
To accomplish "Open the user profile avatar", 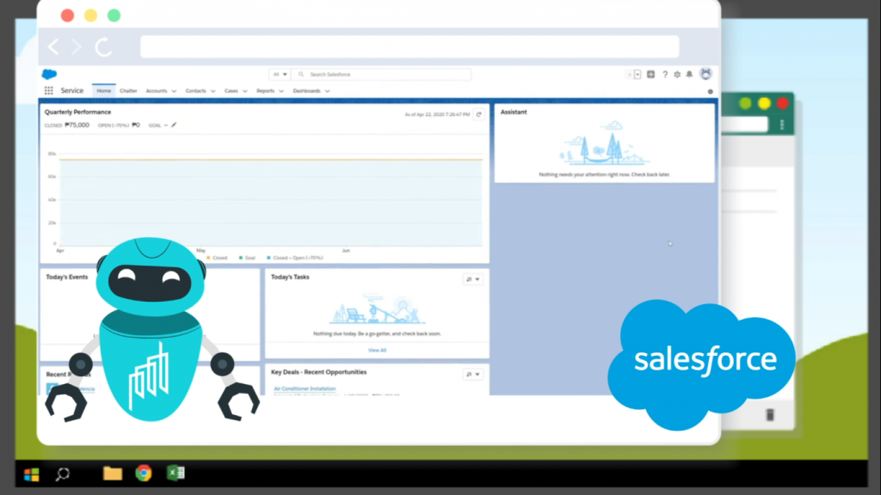I will (705, 74).
